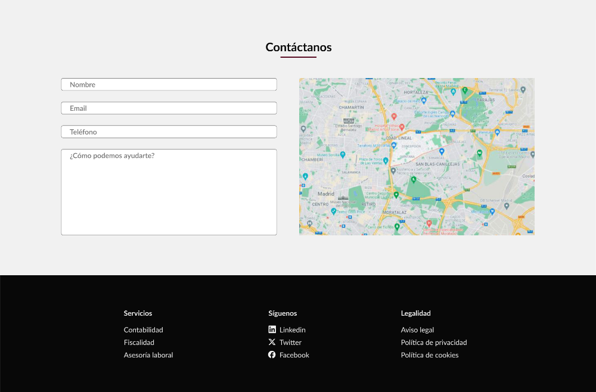Click the BARAJAS label on the map
The image size is (596, 392).
pyautogui.click(x=485, y=100)
